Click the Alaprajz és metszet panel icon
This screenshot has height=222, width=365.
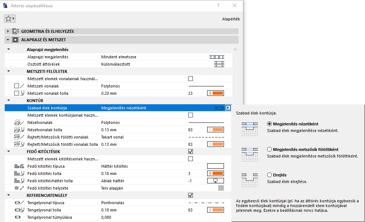pyautogui.click(x=15, y=40)
